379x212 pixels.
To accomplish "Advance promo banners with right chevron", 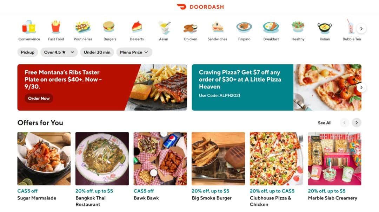I will [361, 87].
